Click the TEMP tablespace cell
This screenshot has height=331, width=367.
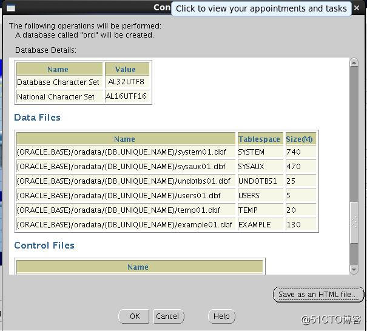tap(260, 210)
